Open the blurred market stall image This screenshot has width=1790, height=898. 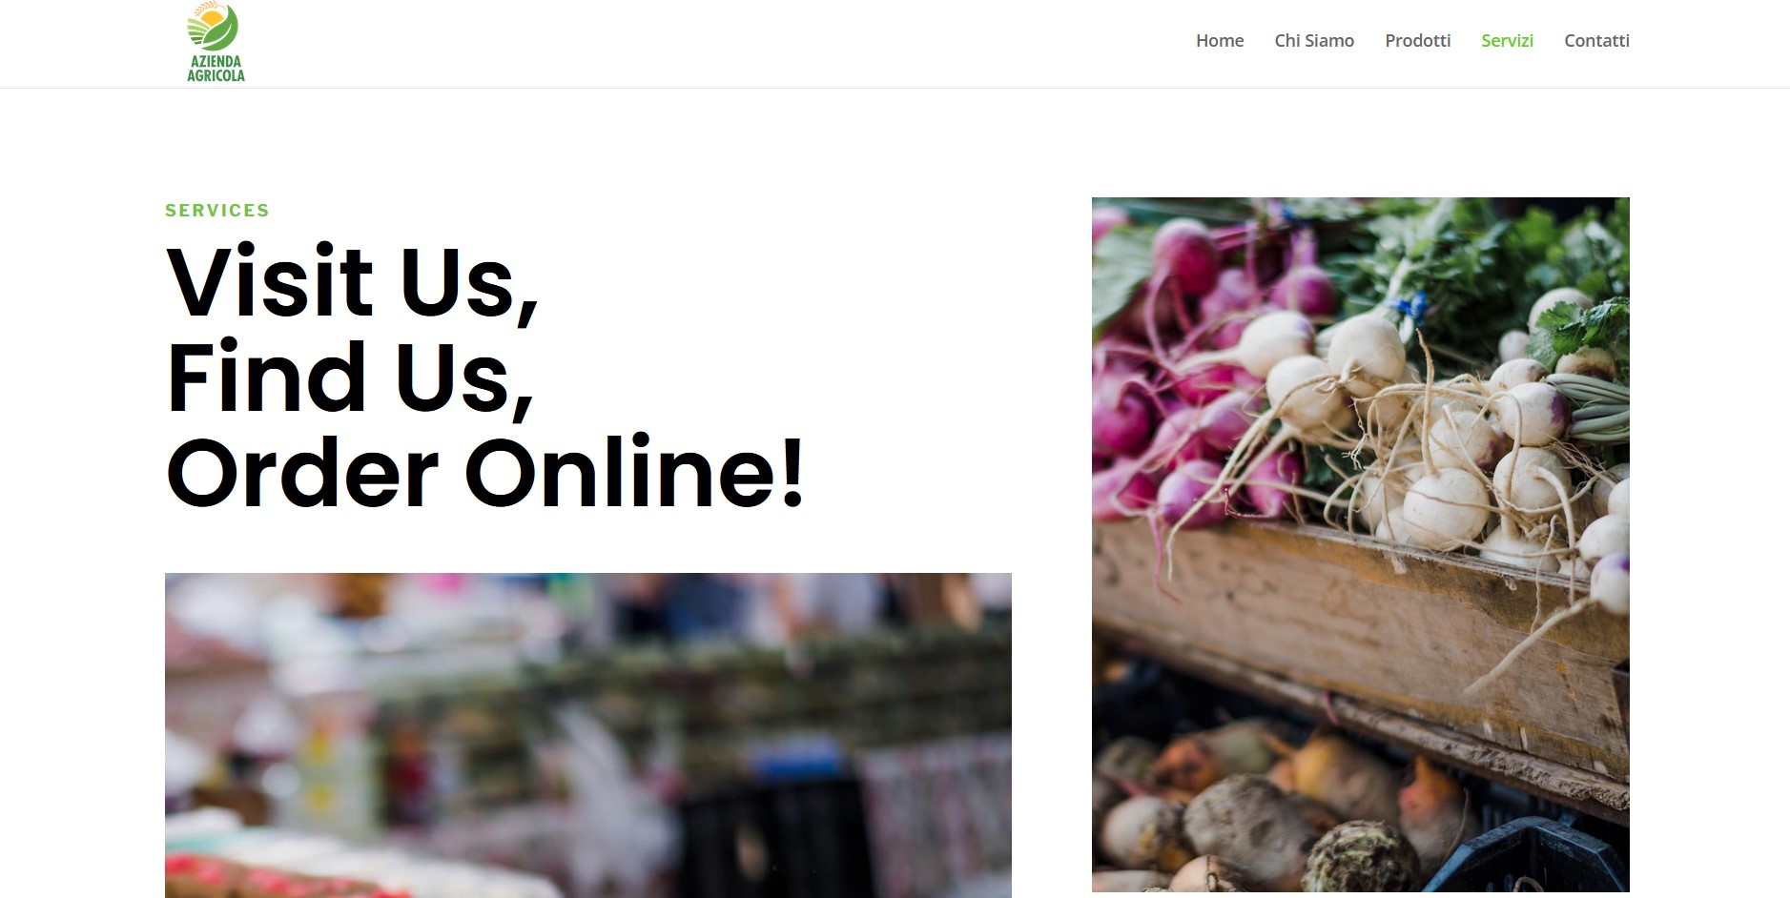pyautogui.click(x=588, y=735)
